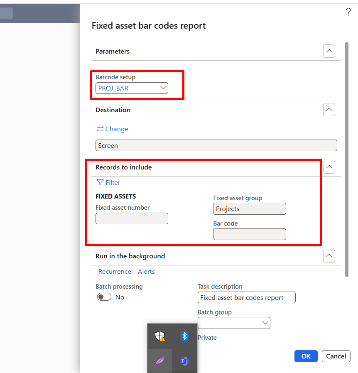358x373 pixels.
Task: Open the Recurrence settings link
Action: tap(115, 271)
